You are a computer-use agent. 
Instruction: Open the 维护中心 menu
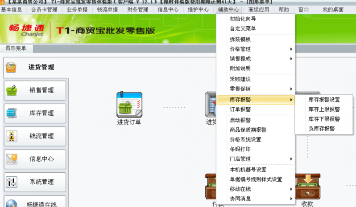coord(198,10)
